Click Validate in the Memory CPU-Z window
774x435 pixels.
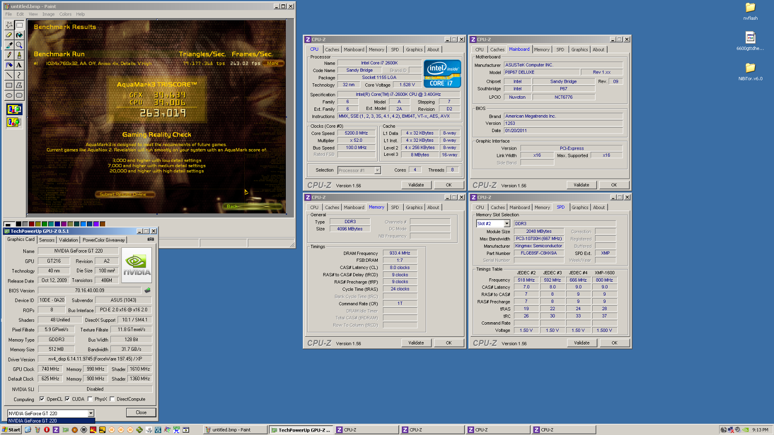[416, 343]
